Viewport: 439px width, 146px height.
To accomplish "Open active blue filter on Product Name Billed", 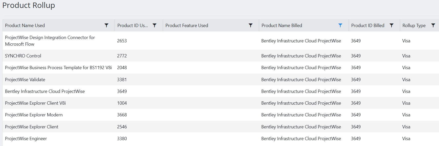I will (x=340, y=25).
